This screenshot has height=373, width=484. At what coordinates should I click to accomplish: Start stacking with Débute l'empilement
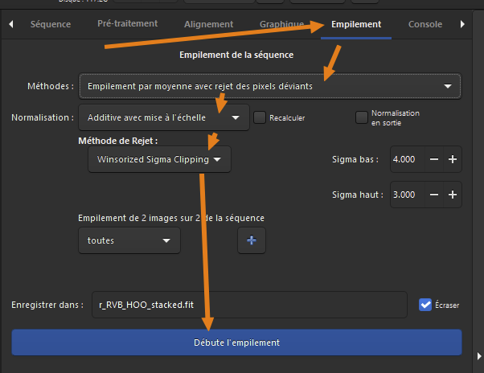tap(236, 342)
